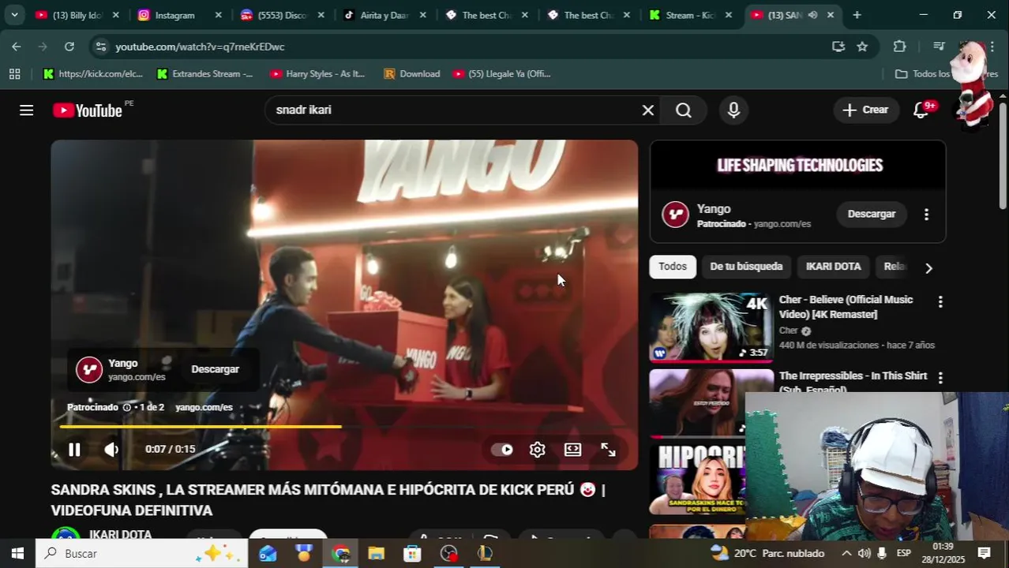Open the kick.com/elc... bookmark
Screen dimensions: 1009x568
click(92, 74)
